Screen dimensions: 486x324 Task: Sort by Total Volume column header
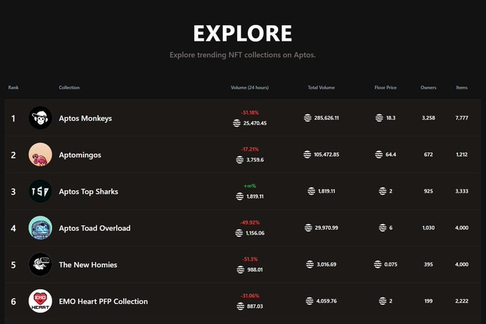pyautogui.click(x=321, y=87)
